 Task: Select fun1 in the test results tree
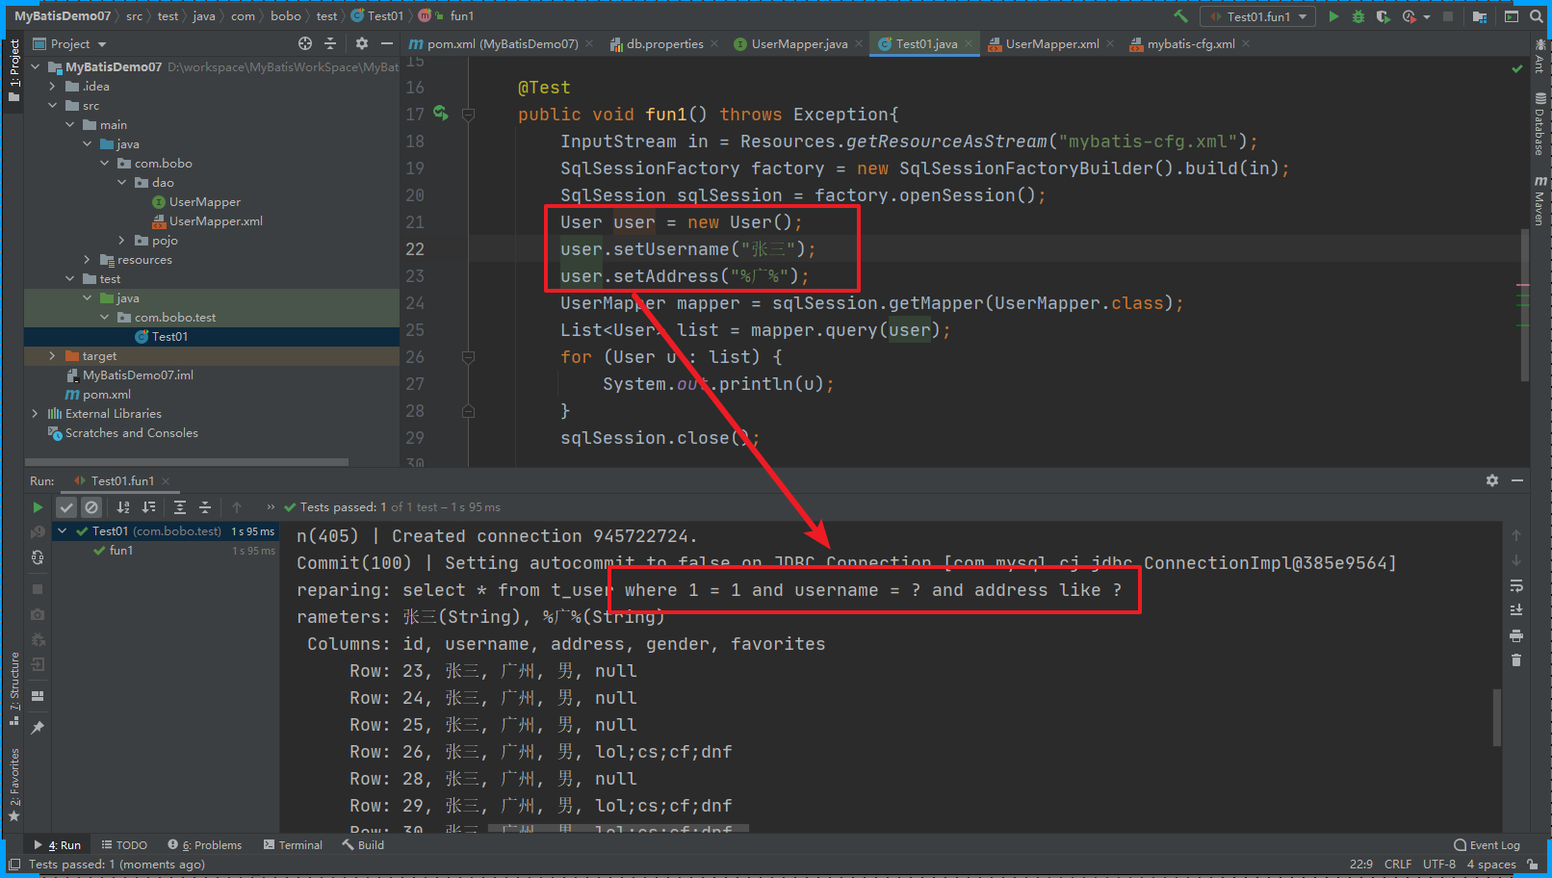(121, 551)
